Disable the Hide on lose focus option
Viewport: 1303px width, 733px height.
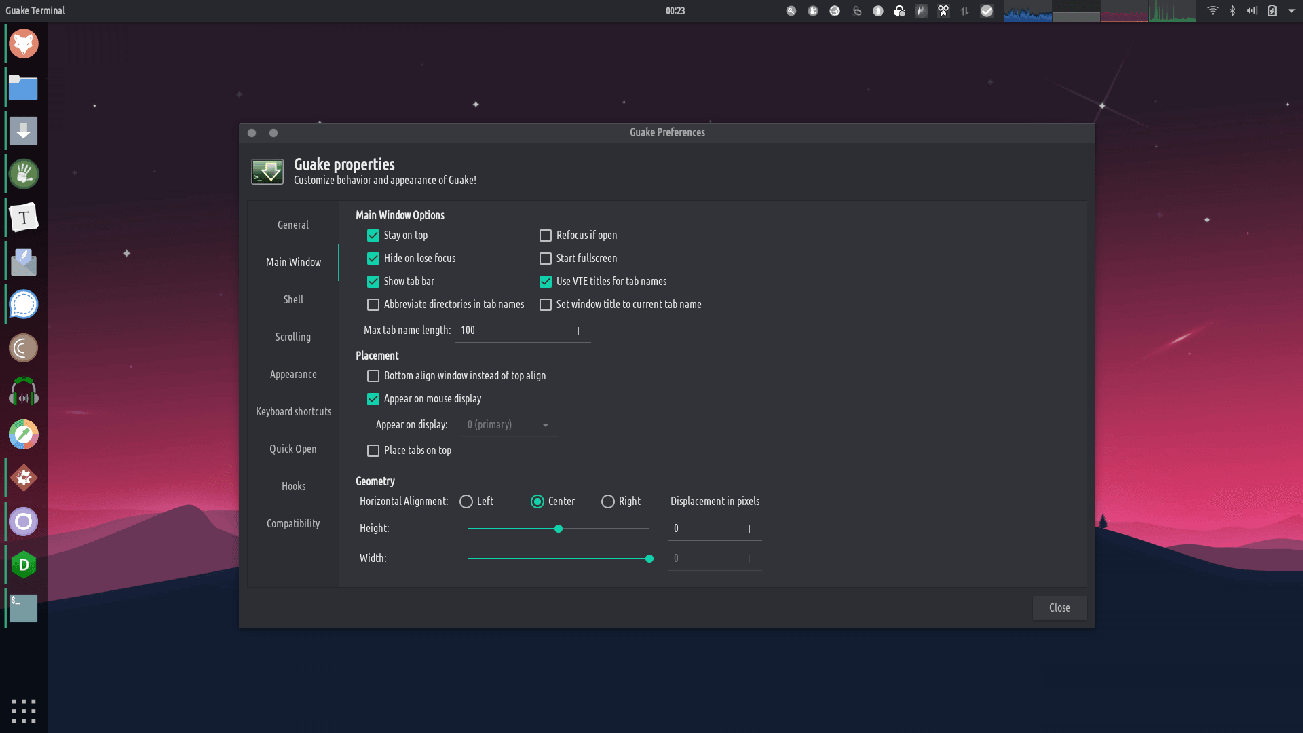click(373, 258)
